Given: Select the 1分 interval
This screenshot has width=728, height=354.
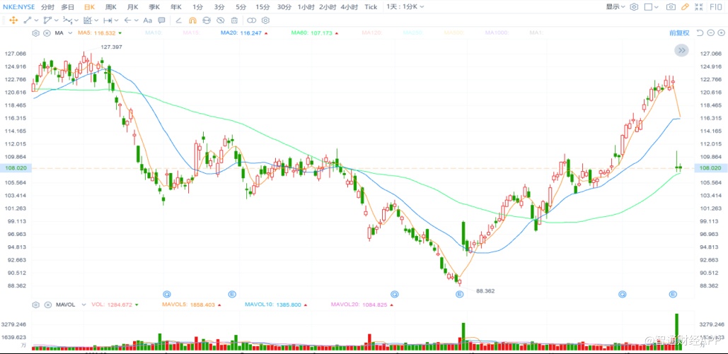Looking at the screenshot, I should coord(198,7).
